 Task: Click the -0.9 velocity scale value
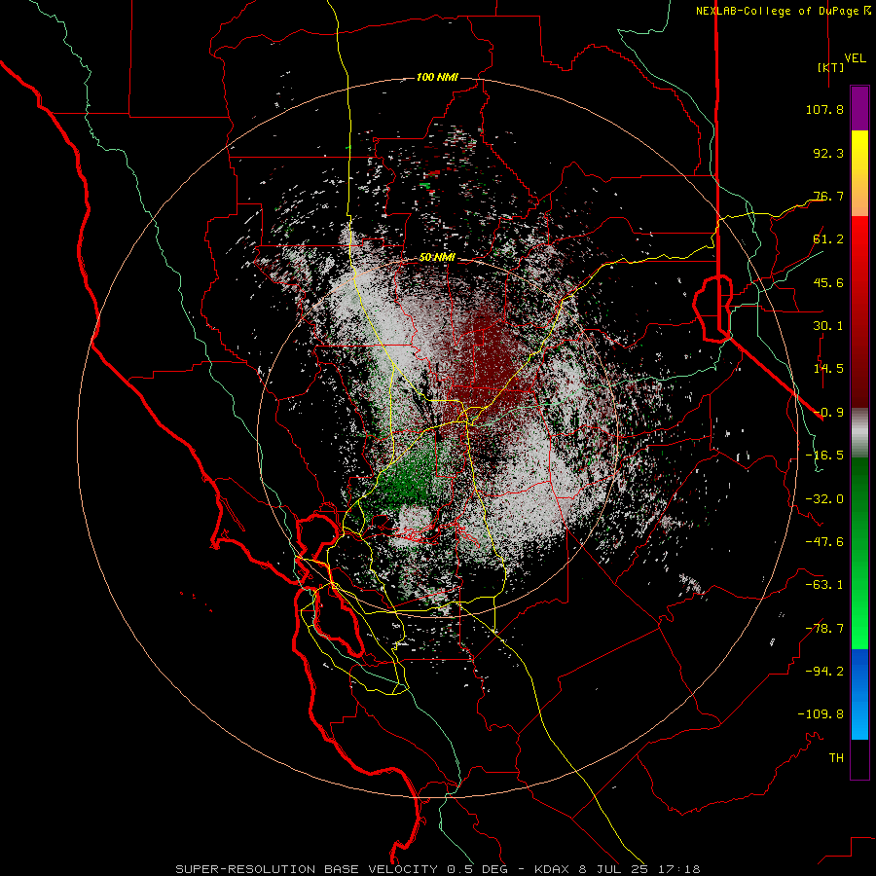tap(828, 413)
